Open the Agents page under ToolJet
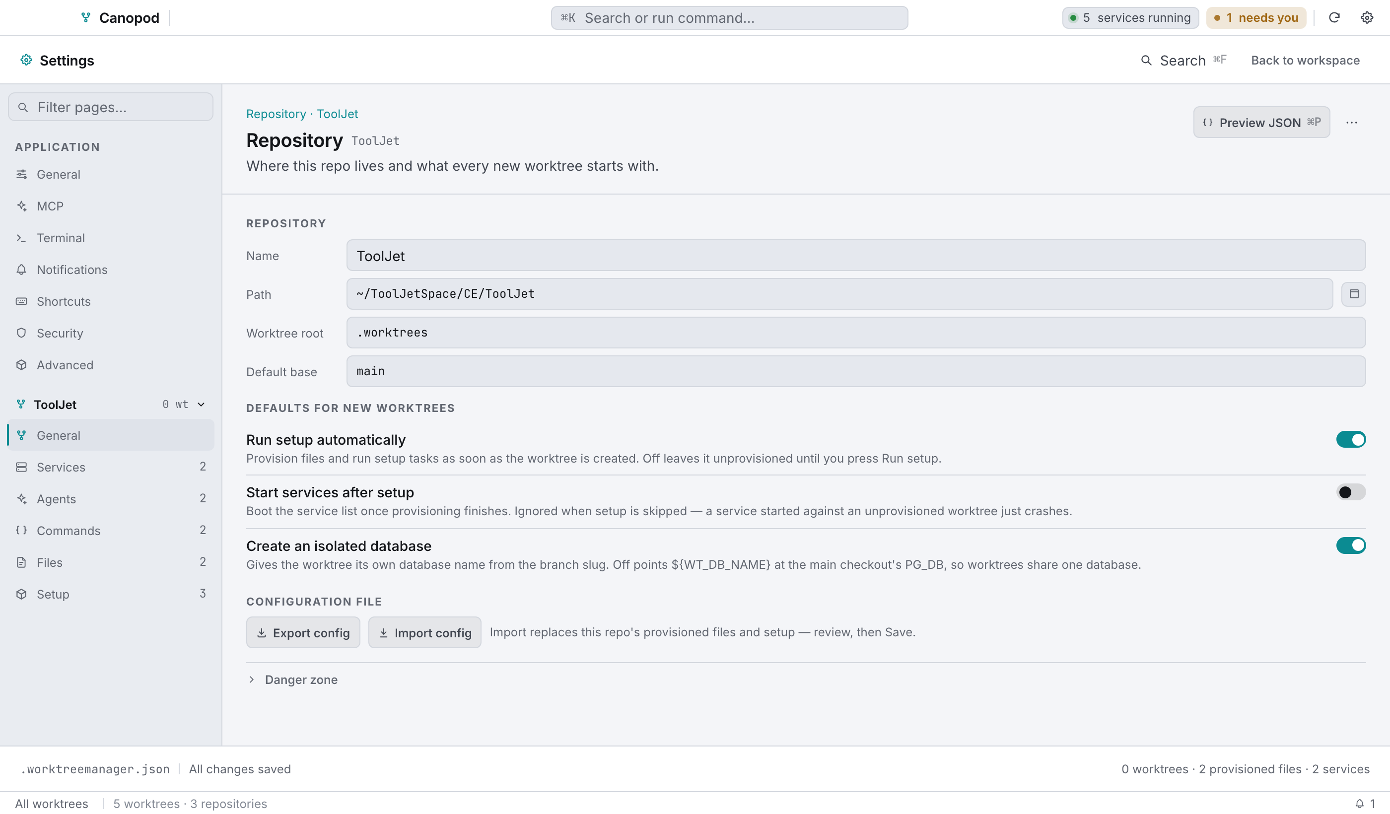This screenshot has width=1390, height=814. [110, 498]
